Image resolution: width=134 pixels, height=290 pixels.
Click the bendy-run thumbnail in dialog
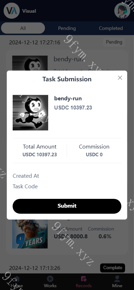(30, 113)
